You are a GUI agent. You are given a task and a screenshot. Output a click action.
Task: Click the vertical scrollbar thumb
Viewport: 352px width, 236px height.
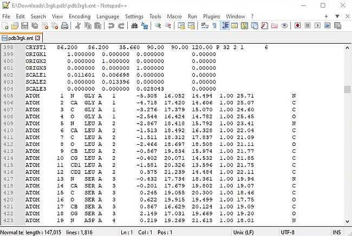pyautogui.click(x=347, y=89)
